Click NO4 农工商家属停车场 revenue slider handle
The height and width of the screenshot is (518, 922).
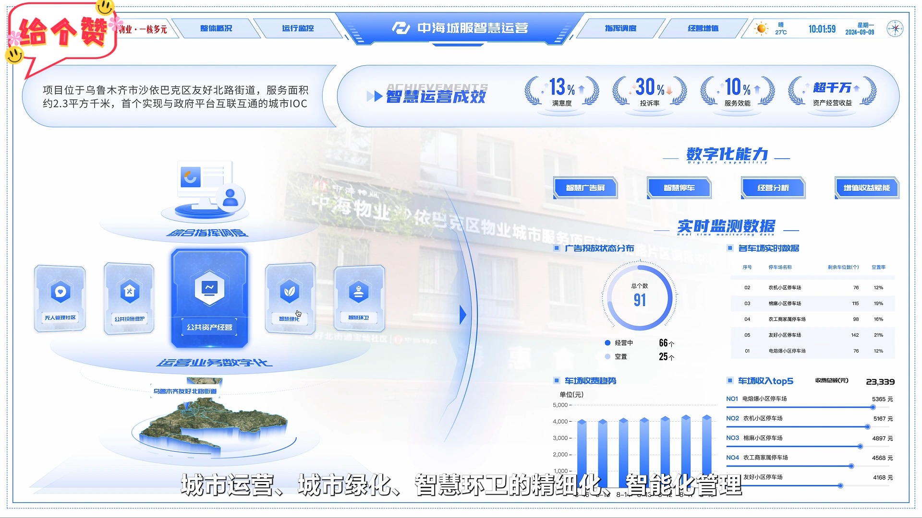[x=851, y=466]
